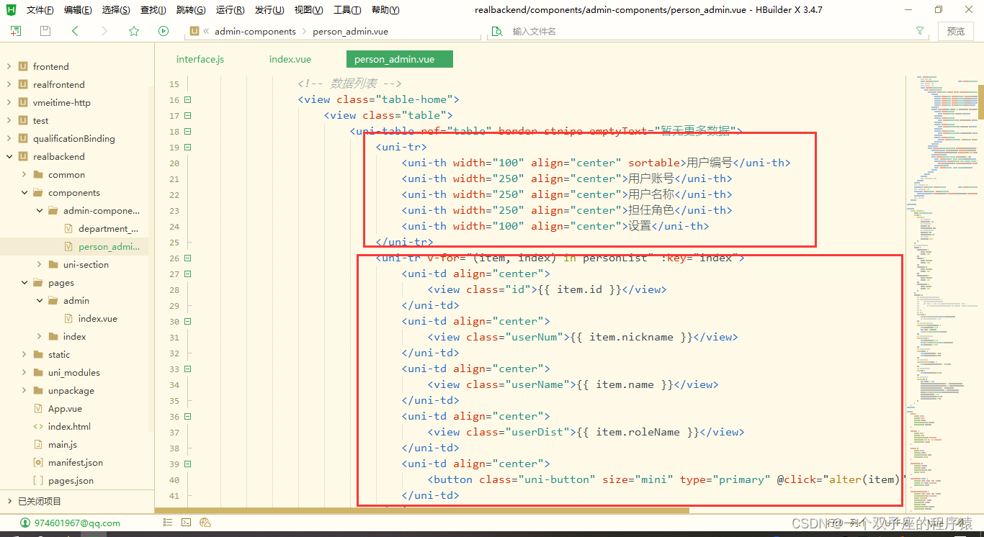
Task: Click the person_admin.vue breadcrumb
Action: (350, 31)
